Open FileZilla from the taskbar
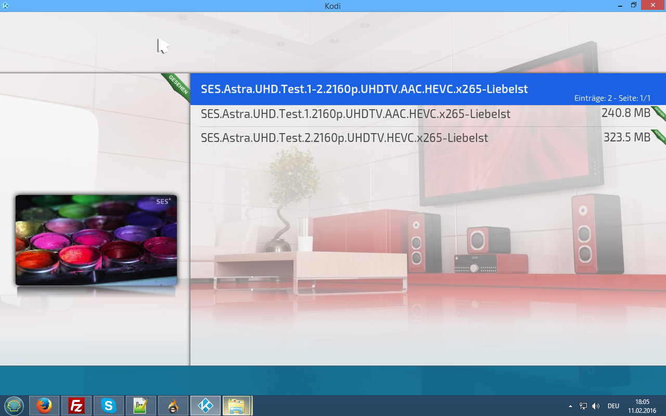This screenshot has height=416, width=666. [76, 406]
